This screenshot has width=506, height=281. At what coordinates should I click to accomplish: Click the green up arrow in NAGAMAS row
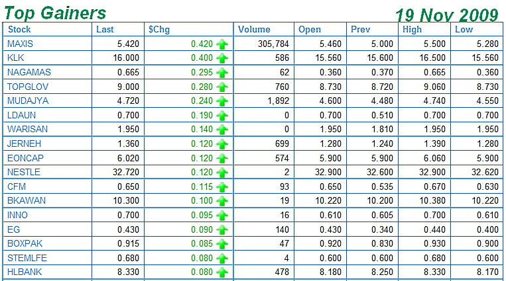tap(222, 73)
